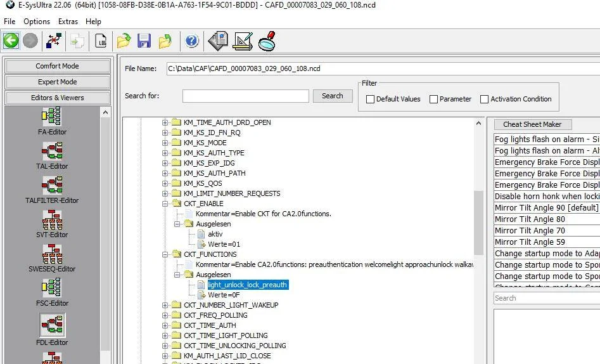
Task: Click the connect to vehicle toolbar icon
Action: [x=54, y=41]
